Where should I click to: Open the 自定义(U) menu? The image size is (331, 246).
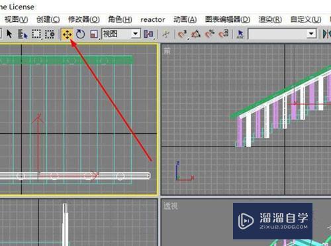[306, 20]
